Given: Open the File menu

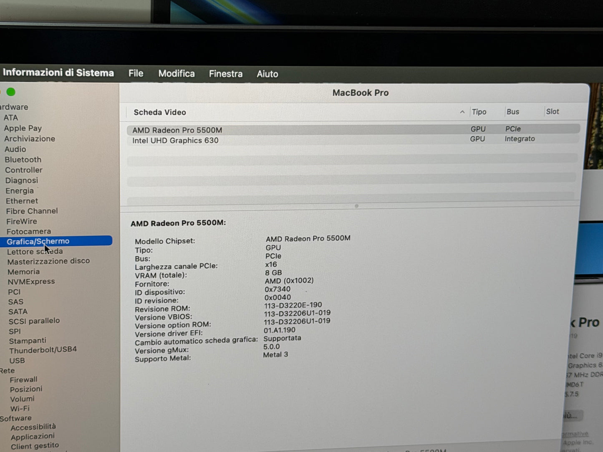Looking at the screenshot, I should (136, 73).
